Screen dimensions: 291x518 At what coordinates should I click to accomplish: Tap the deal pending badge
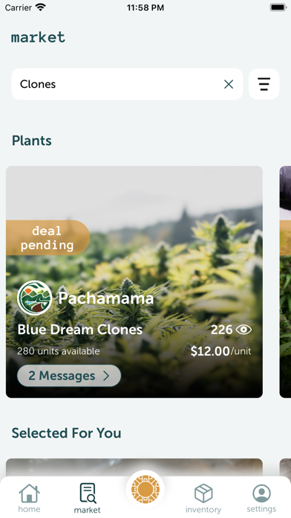(48, 238)
